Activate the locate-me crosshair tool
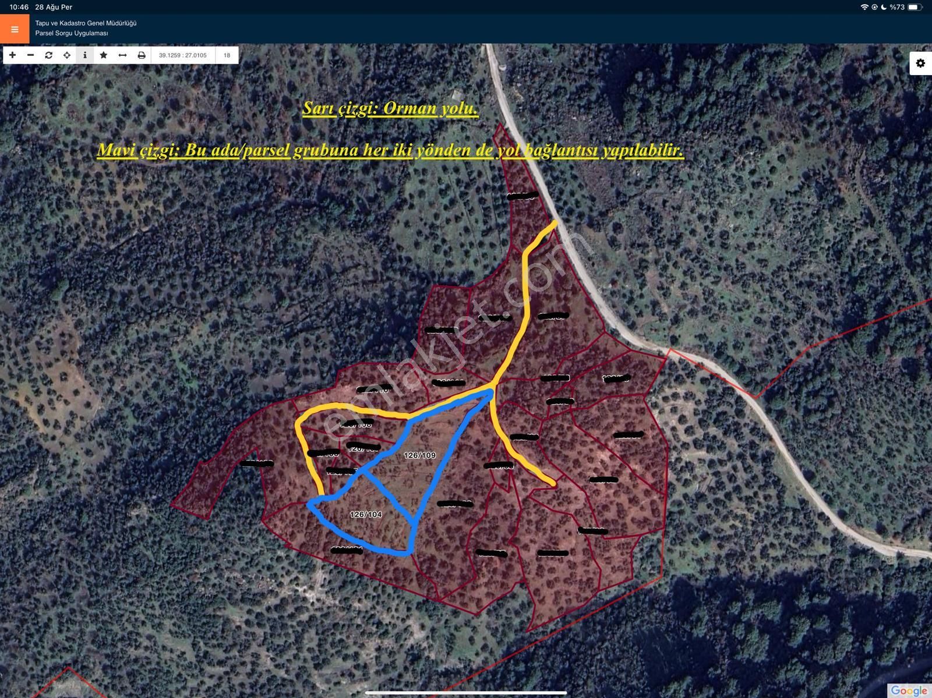 67,55
